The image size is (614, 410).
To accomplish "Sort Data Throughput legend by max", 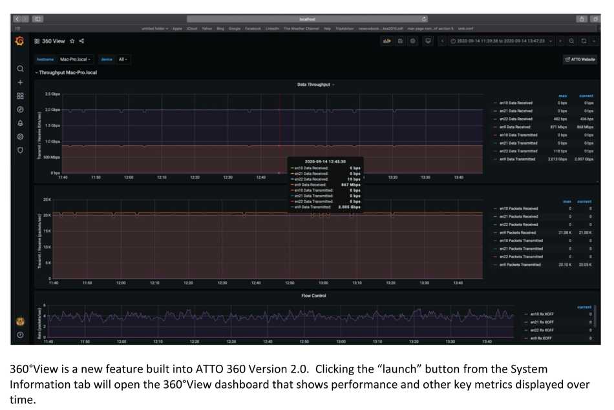I will pos(563,96).
